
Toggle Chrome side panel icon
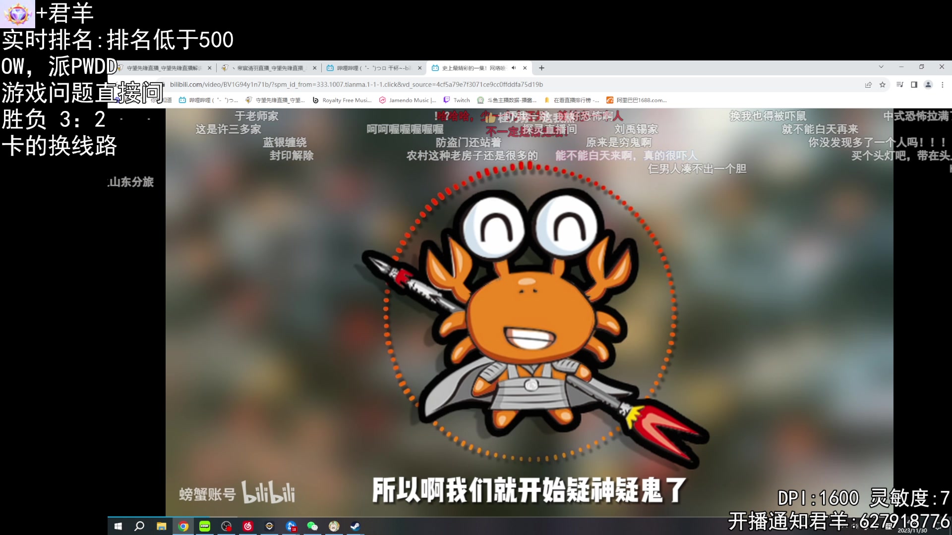[x=914, y=85]
